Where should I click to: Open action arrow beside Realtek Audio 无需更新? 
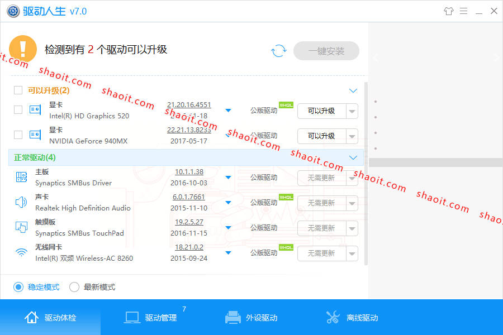(352, 203)
